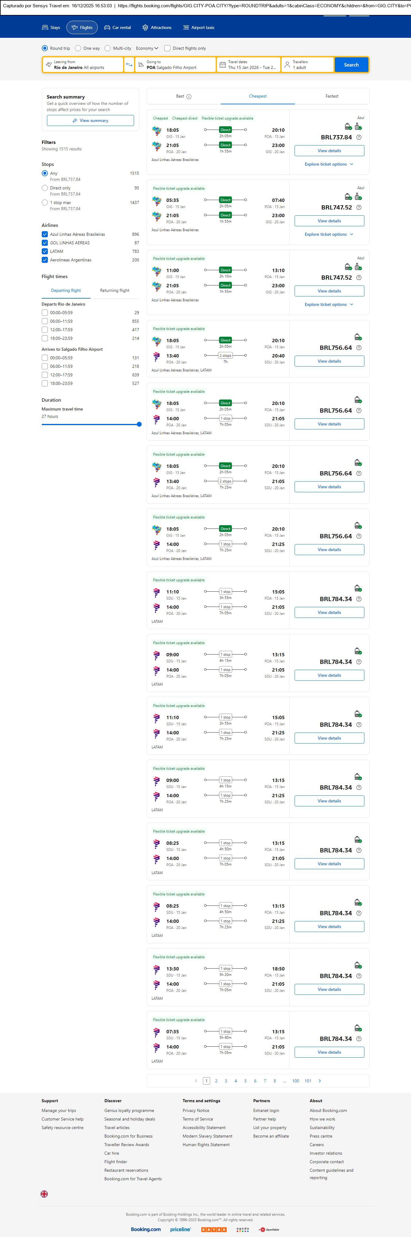This screenshot has width=411, height=1237.
Task: Click the Airport taxis icon
Action: point(186,28)
